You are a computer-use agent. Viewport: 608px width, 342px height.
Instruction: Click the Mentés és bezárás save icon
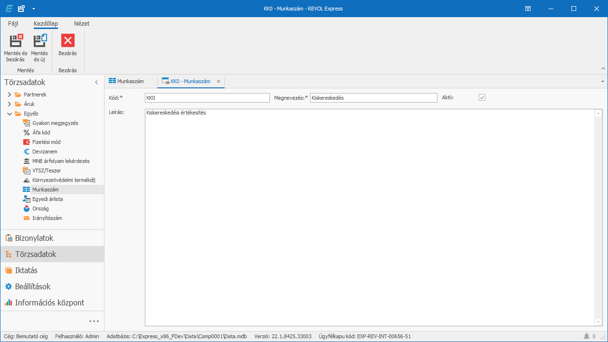[16, 41]
